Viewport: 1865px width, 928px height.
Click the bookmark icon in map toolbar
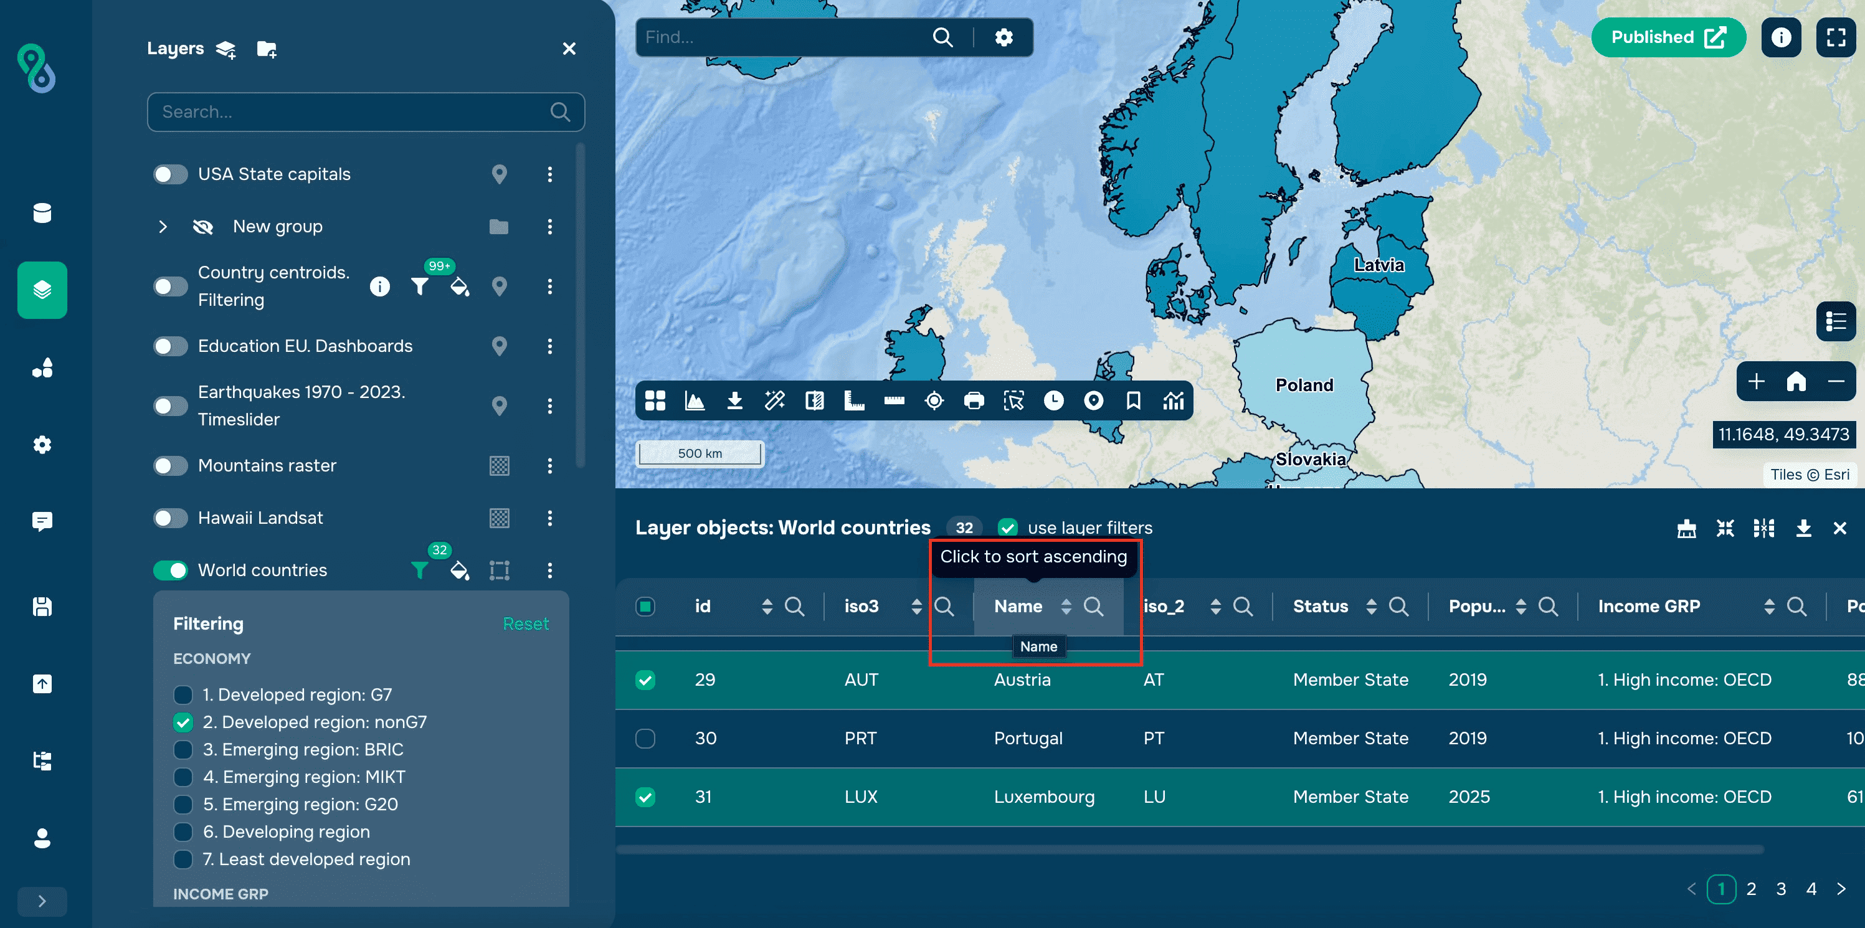pos(1133,400)
